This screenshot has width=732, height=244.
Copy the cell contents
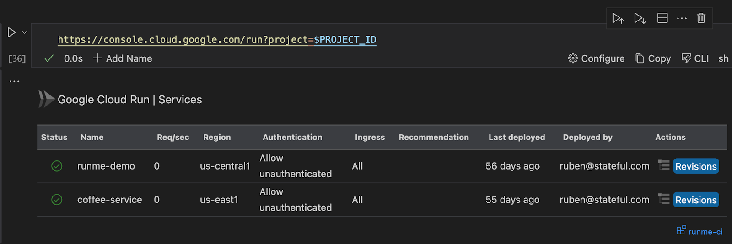(x=653, y=58)
